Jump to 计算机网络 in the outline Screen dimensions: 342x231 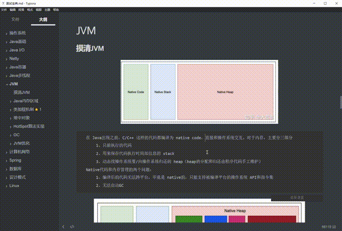tap(19, 152)
